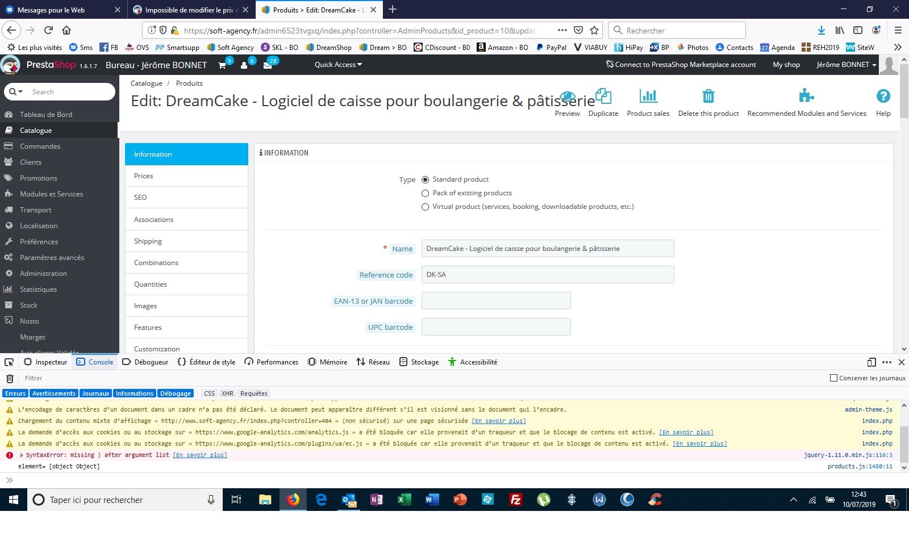Open the Preview eye icon

[568, 97]
